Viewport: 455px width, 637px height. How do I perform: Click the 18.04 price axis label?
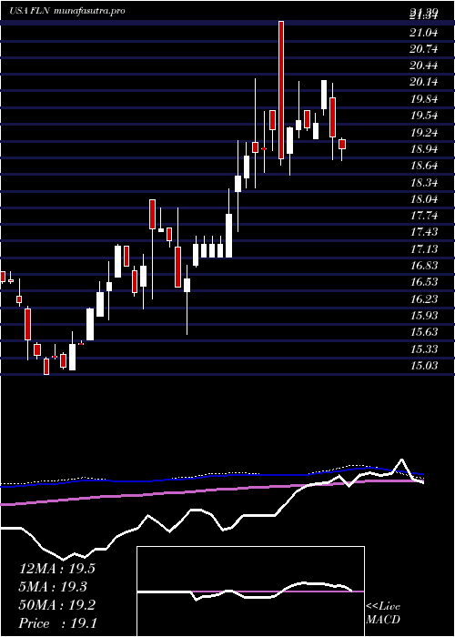pos(424,199)
